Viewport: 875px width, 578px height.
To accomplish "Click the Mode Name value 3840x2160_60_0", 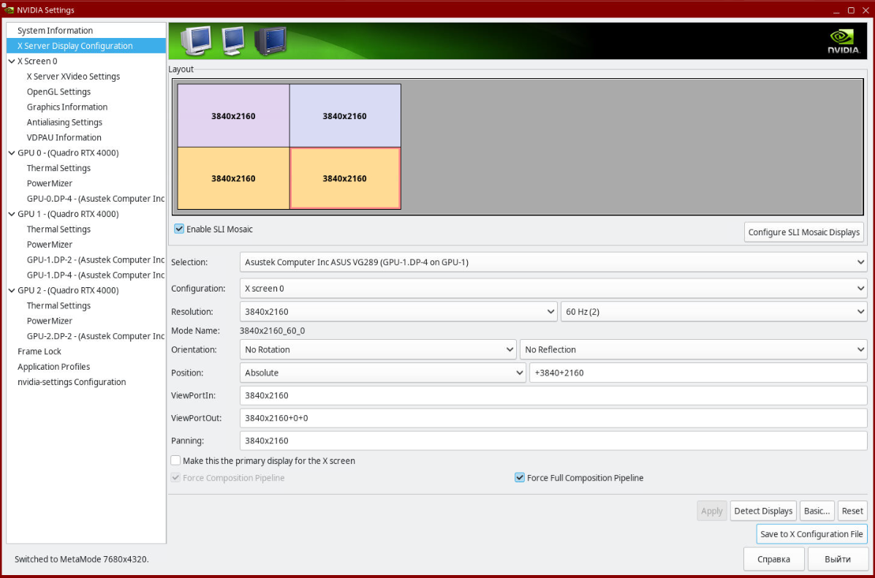I will coord(273,331).
